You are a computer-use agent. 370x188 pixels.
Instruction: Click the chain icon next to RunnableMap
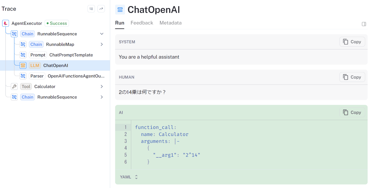[23, 44]
